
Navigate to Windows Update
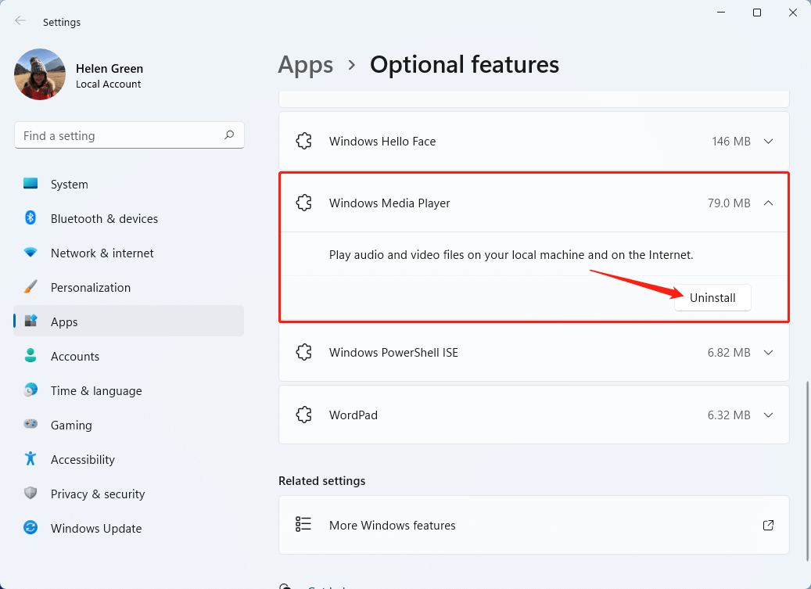pos(129,529)
